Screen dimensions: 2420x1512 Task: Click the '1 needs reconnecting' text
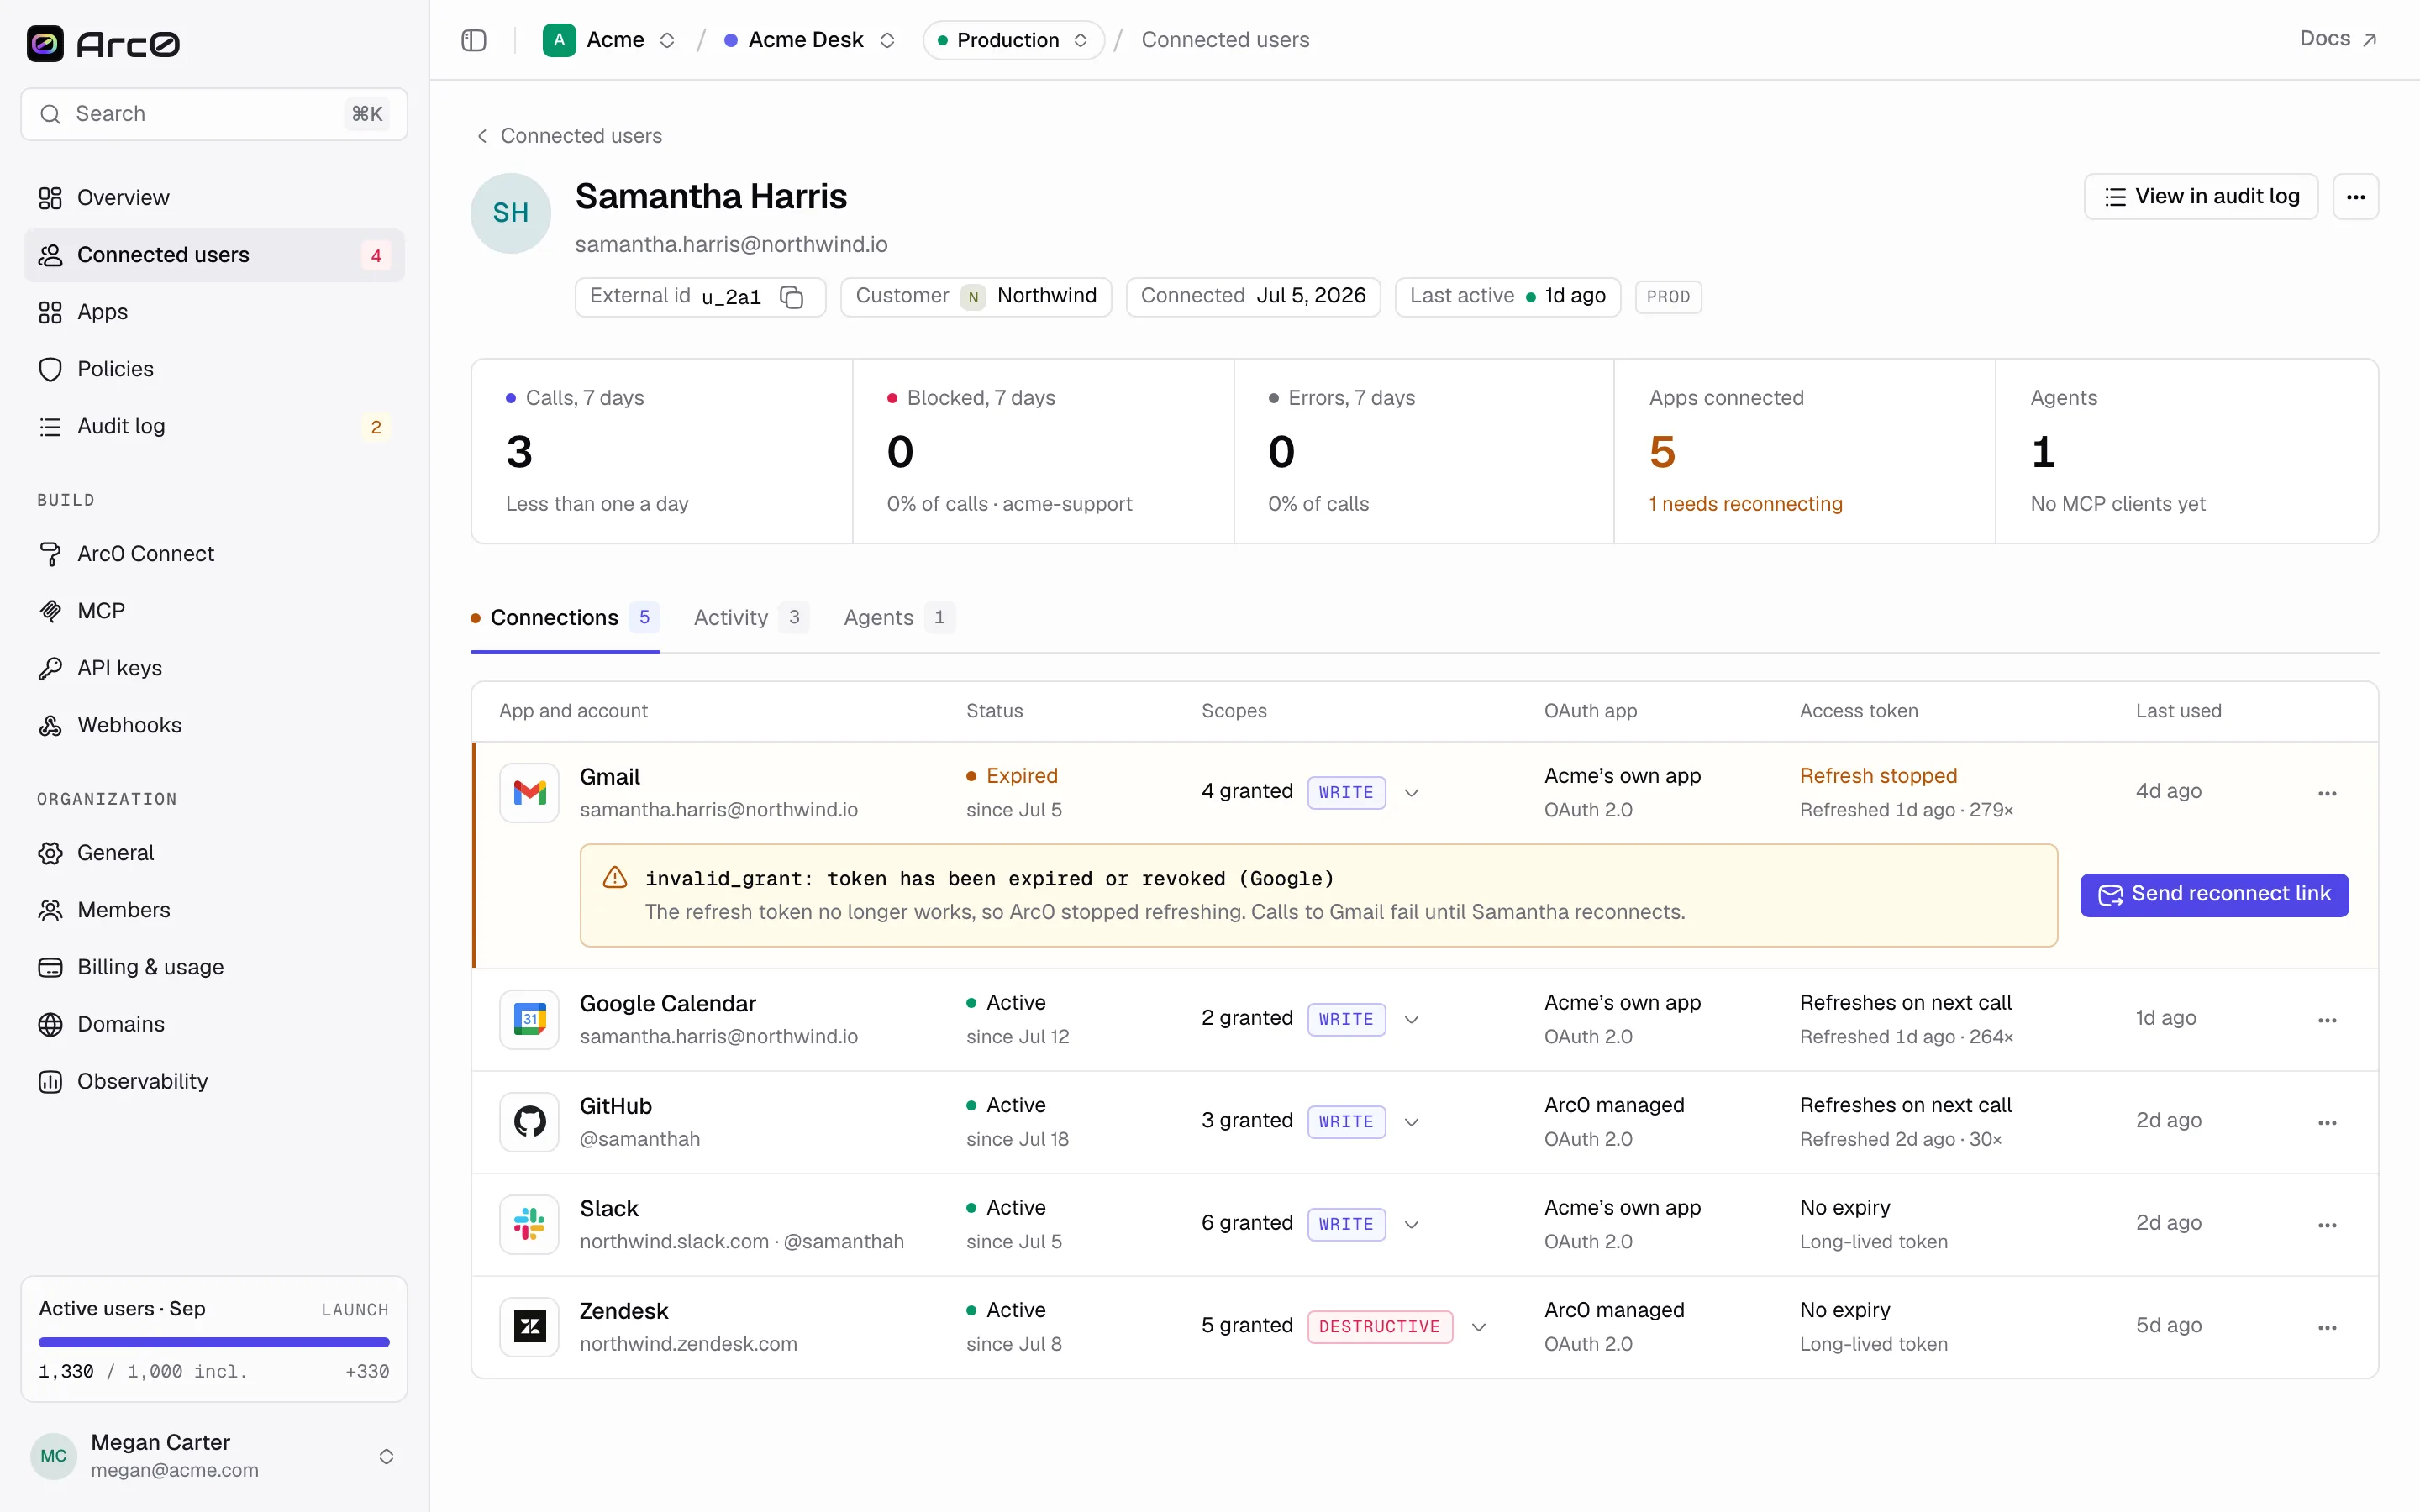point(1746,504)
